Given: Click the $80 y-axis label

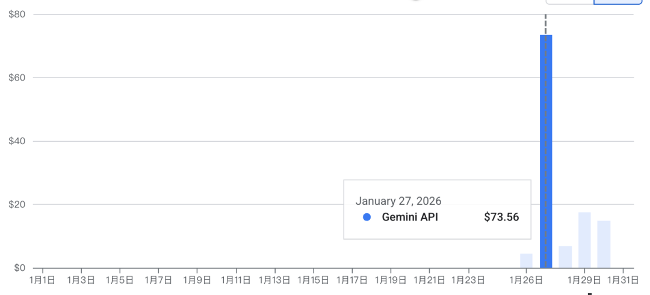Looking at the screenshot, I should pyautogui.click(x=17, y=14).
